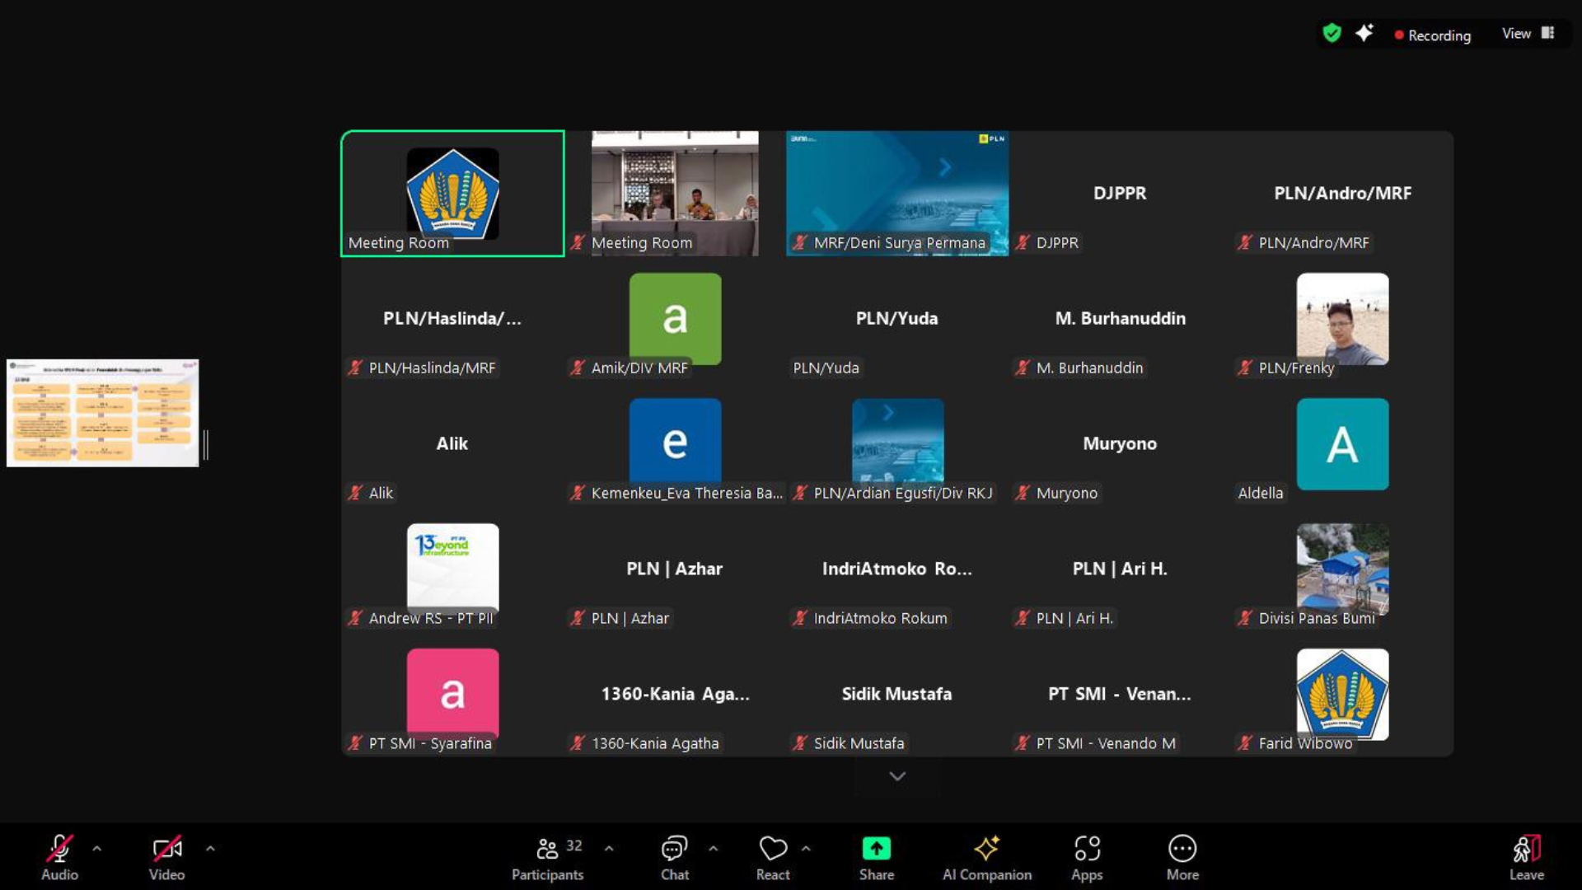Open shared slide thumbnail on left
Image resolution: width=1582 pixels, height=890 pixels.
(x=103, y=413)
